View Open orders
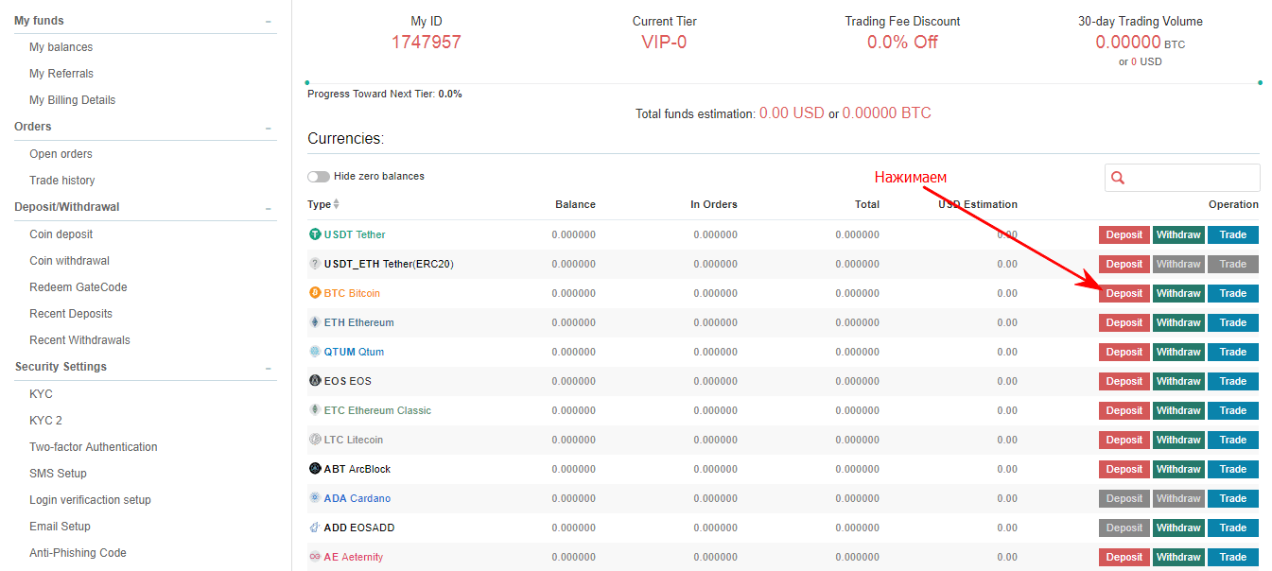This screenshot has width=1272, height=571. pyautogui.click(x=61, y=154)
